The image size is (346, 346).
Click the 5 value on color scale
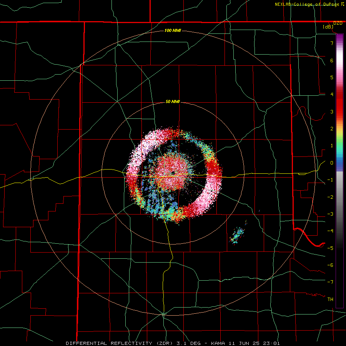pos(332,77)
